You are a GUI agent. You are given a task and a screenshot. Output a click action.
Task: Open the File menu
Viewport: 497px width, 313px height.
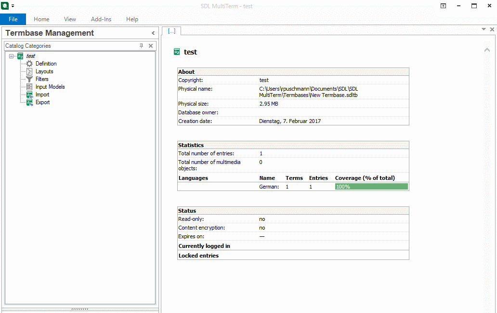[13, 19]
